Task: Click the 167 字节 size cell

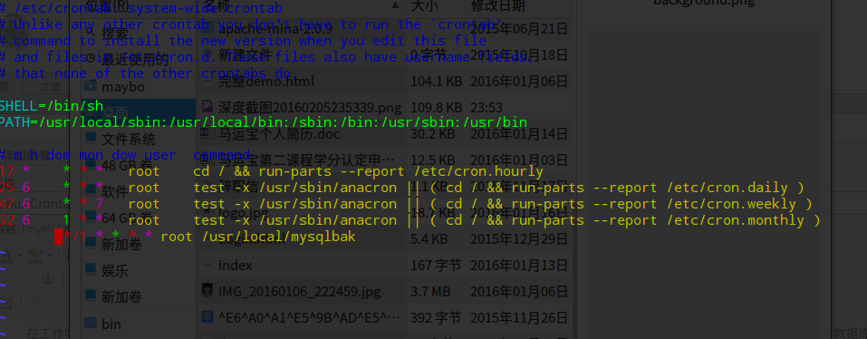Action: click(x=436, y=266)
